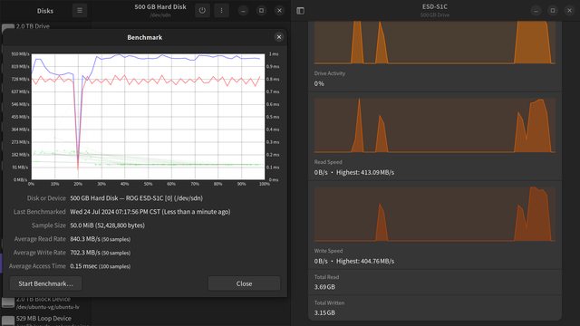Click the Read Speed graph

coord(435,125)
